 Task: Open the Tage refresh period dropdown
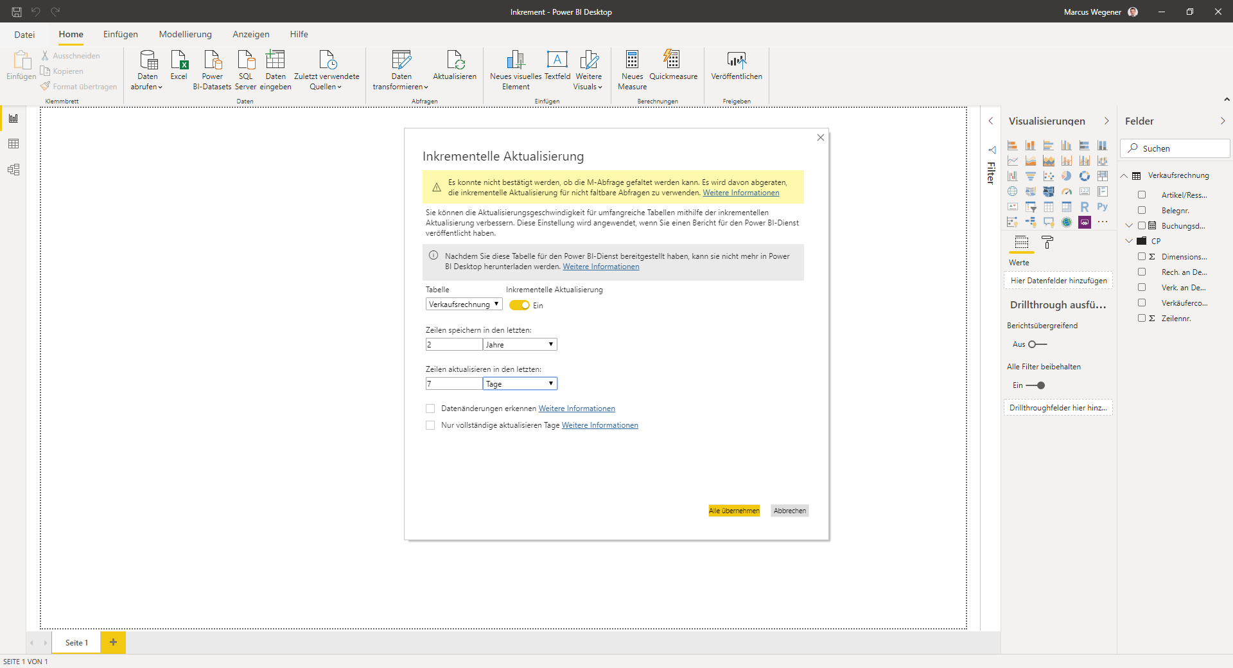pos(520,384)
